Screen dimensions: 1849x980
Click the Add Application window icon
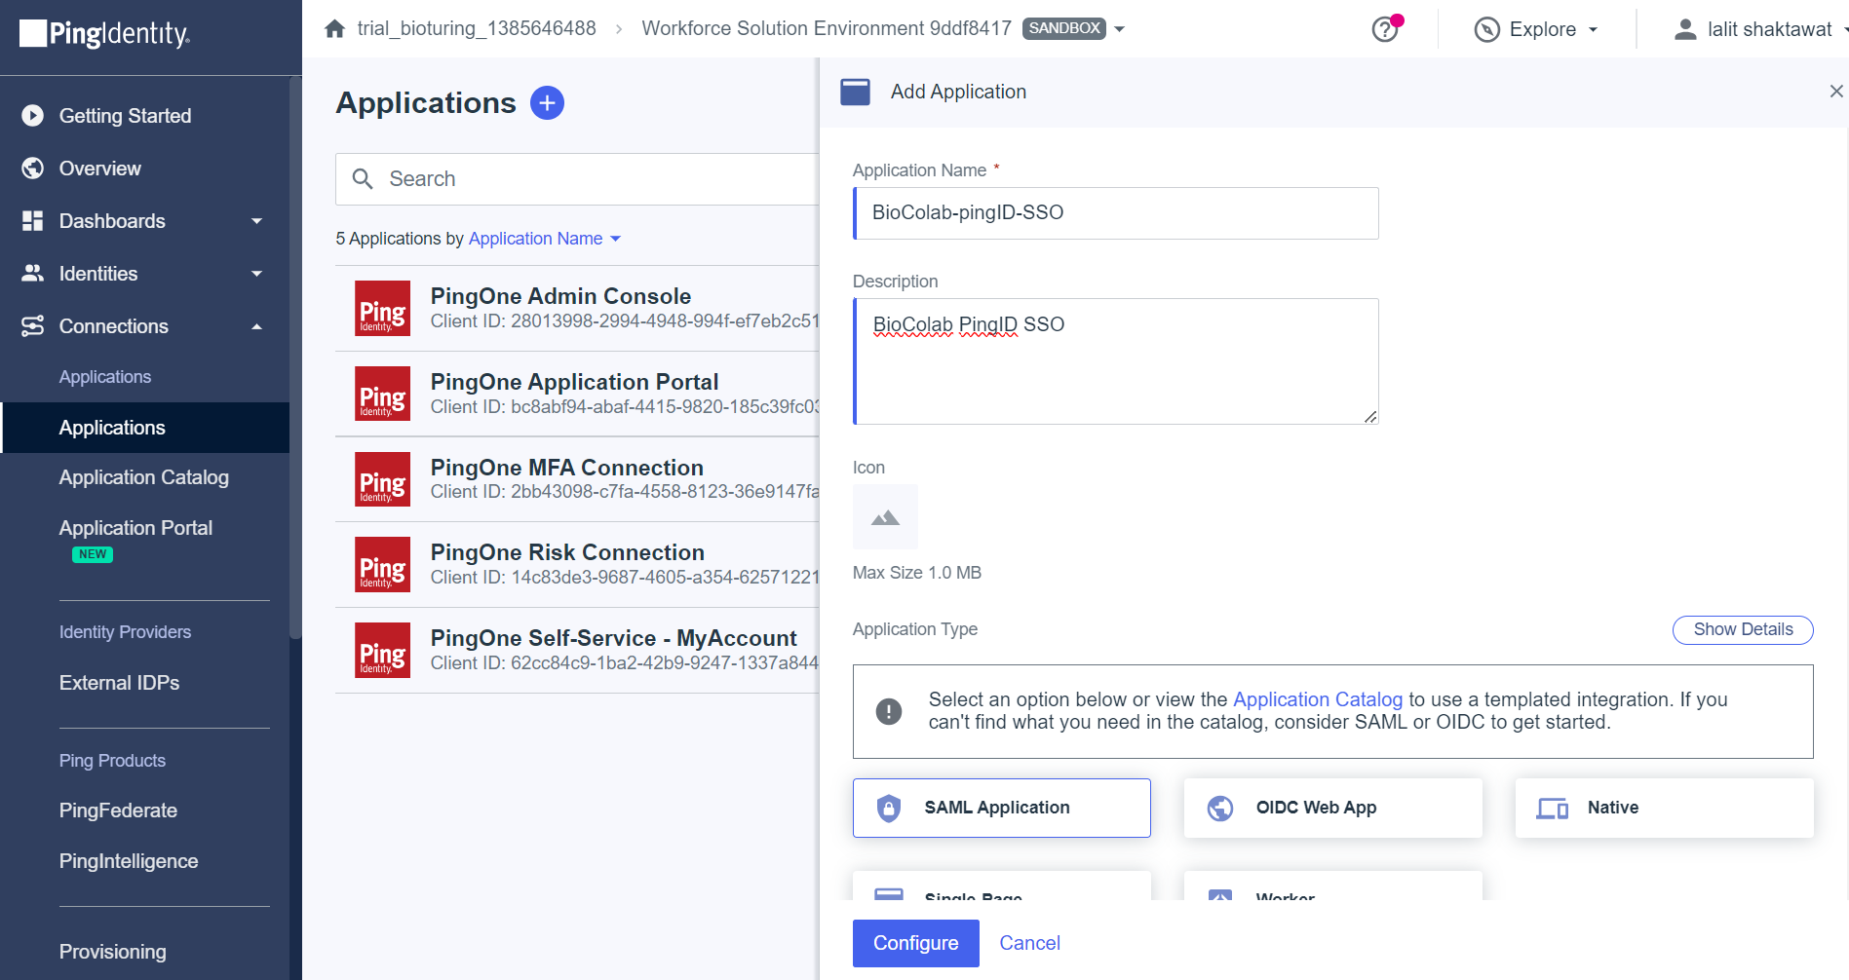tap(855, 92)
